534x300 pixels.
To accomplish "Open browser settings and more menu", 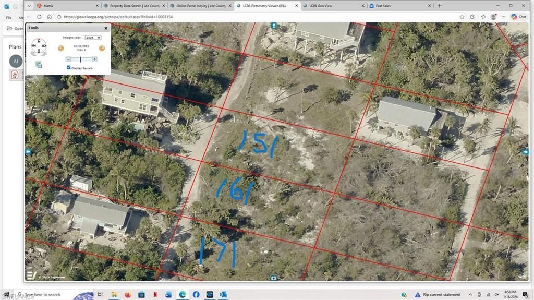I will coord(504,17).
